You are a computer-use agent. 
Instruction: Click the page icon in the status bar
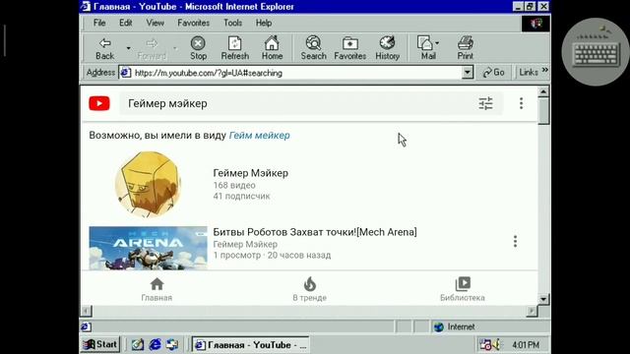(x=86, y=326)
